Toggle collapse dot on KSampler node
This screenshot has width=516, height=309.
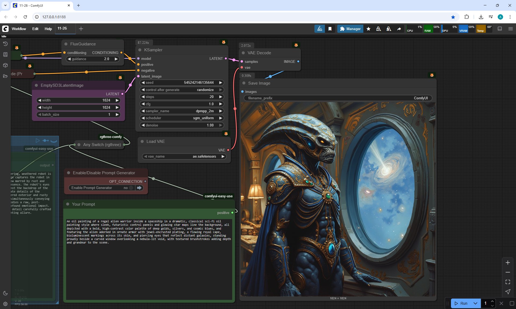[x=140, y=50]
